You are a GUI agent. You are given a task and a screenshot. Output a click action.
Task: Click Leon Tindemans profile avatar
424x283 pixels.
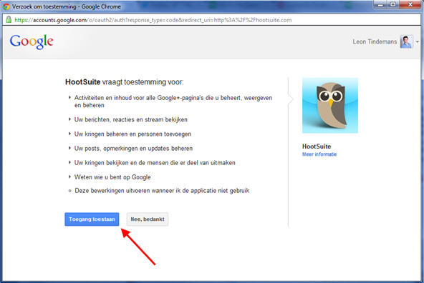click(406, 41)
